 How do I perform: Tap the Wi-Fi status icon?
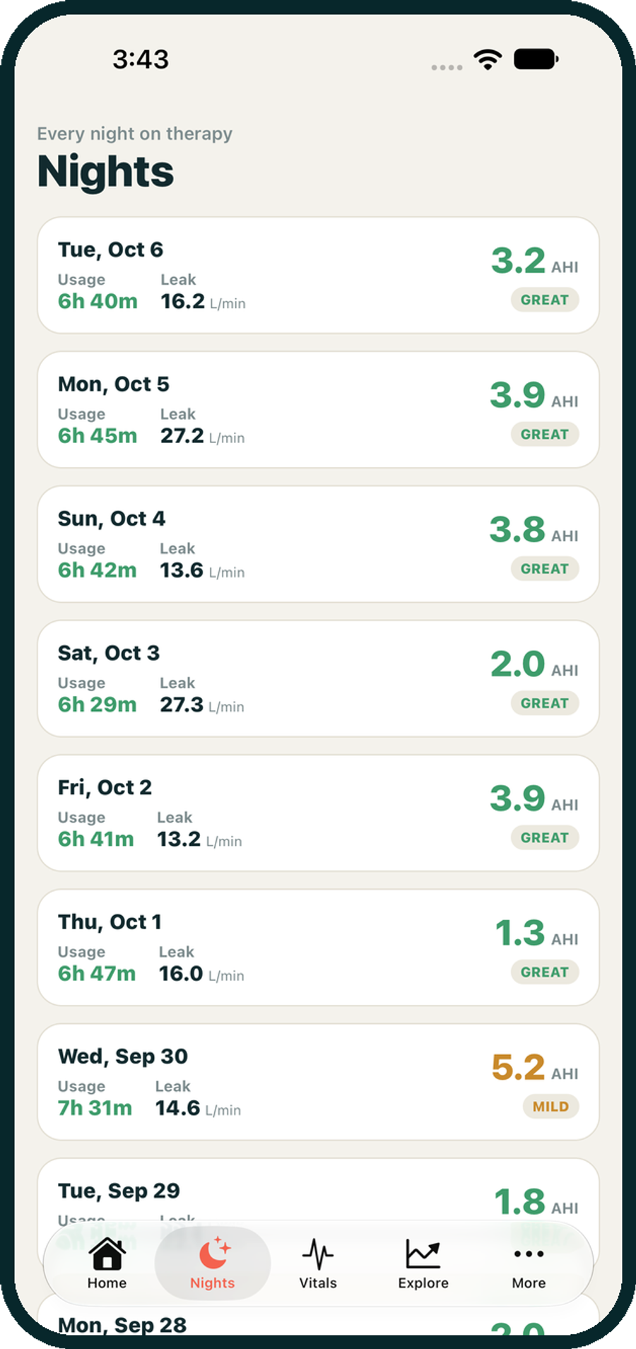[x=488, y=59]
